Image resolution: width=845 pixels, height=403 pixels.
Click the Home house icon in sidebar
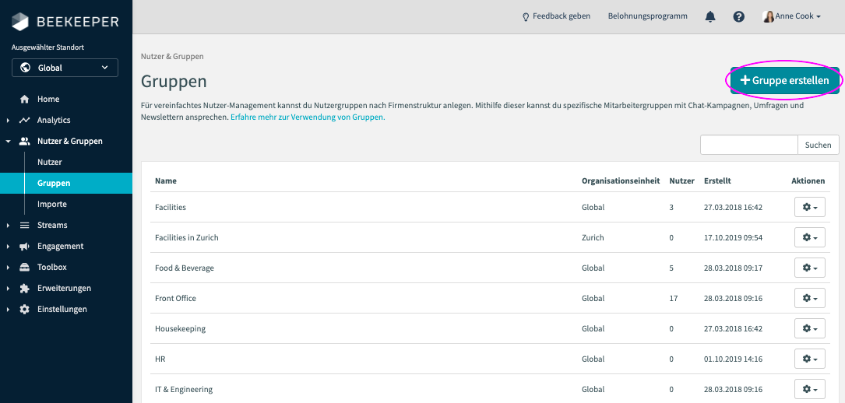coord(24,100)
